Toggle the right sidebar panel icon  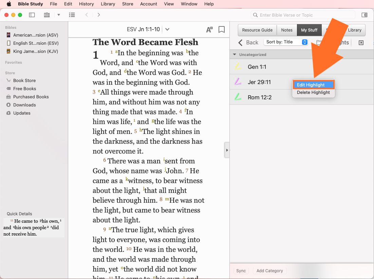point(364,15)
